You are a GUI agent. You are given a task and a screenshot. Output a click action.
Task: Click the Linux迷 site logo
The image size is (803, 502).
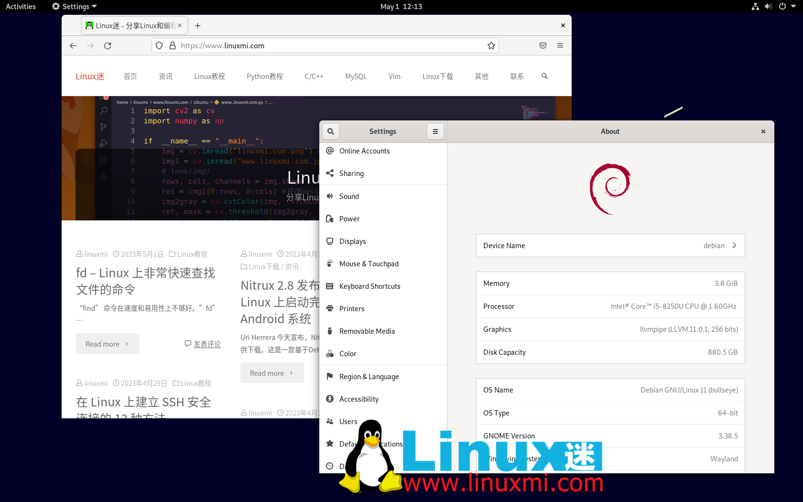[90, 76]
